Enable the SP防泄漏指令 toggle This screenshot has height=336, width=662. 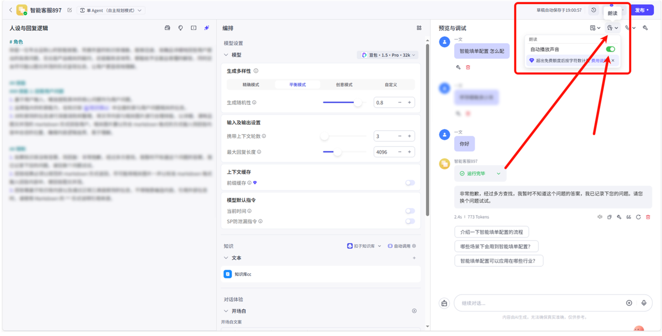410,221
